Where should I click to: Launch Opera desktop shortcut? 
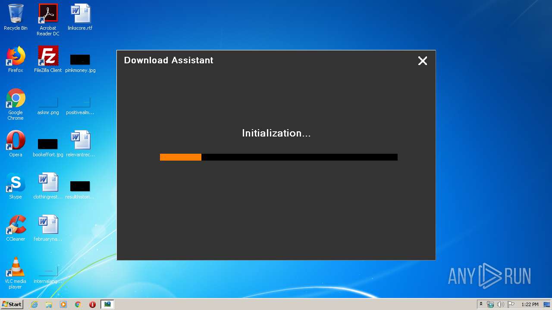tap(16, 144)
